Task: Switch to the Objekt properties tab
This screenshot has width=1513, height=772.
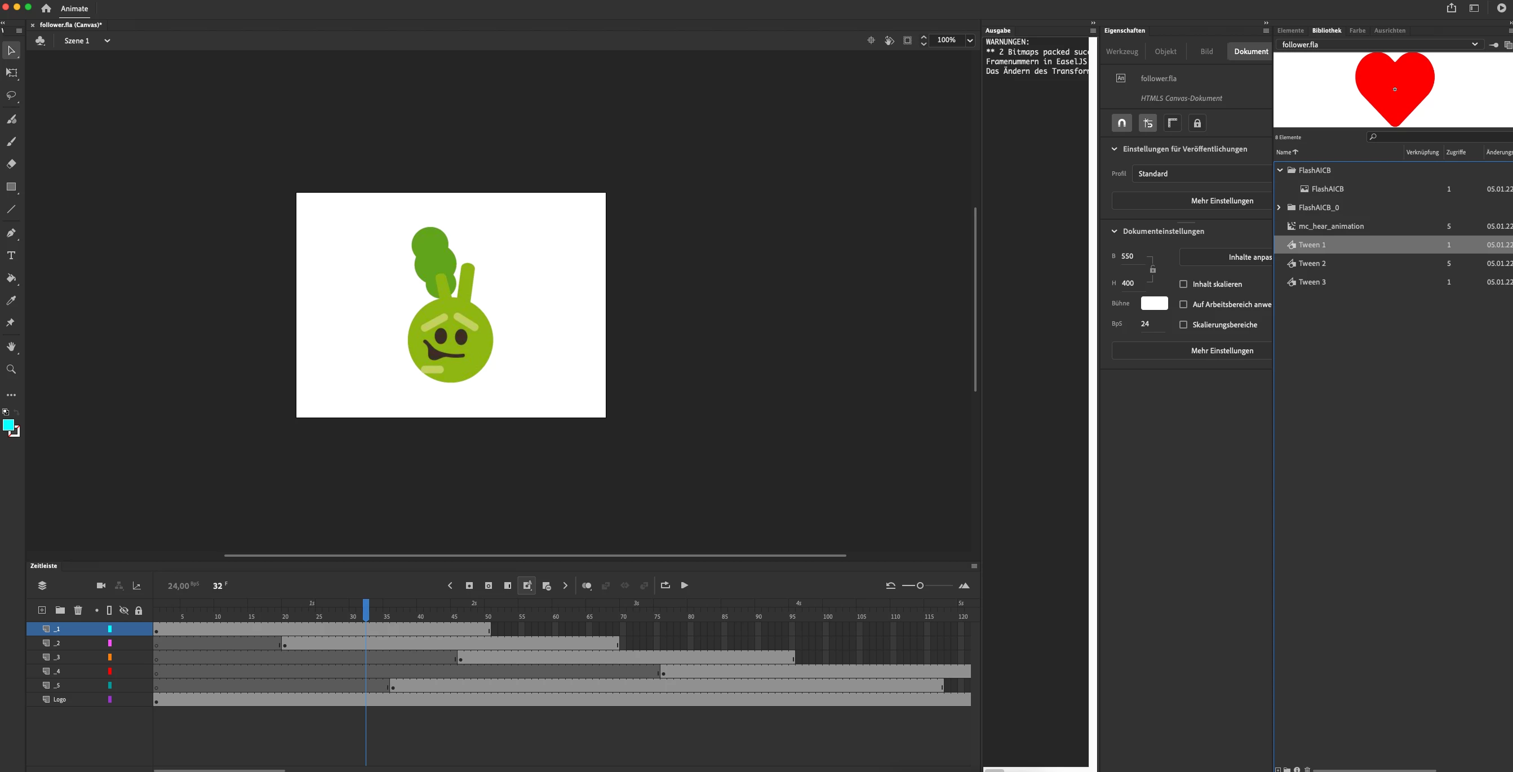Action: pyautogui.click(x=1165, y=52)
